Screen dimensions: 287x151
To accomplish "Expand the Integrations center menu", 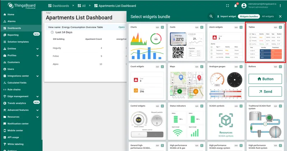I will 21,76.
